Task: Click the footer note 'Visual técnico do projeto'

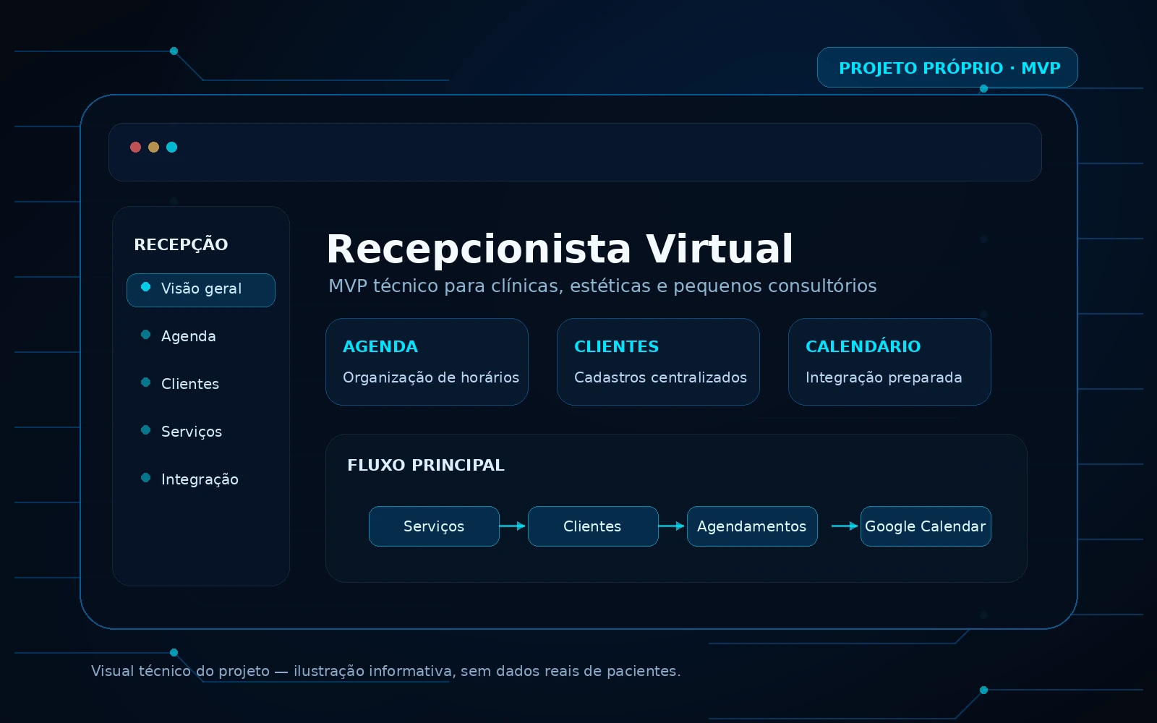Action: click(x=385, y=671)
